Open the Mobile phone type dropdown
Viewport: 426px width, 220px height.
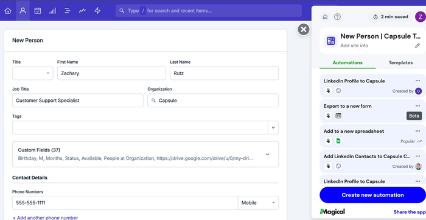258,202
